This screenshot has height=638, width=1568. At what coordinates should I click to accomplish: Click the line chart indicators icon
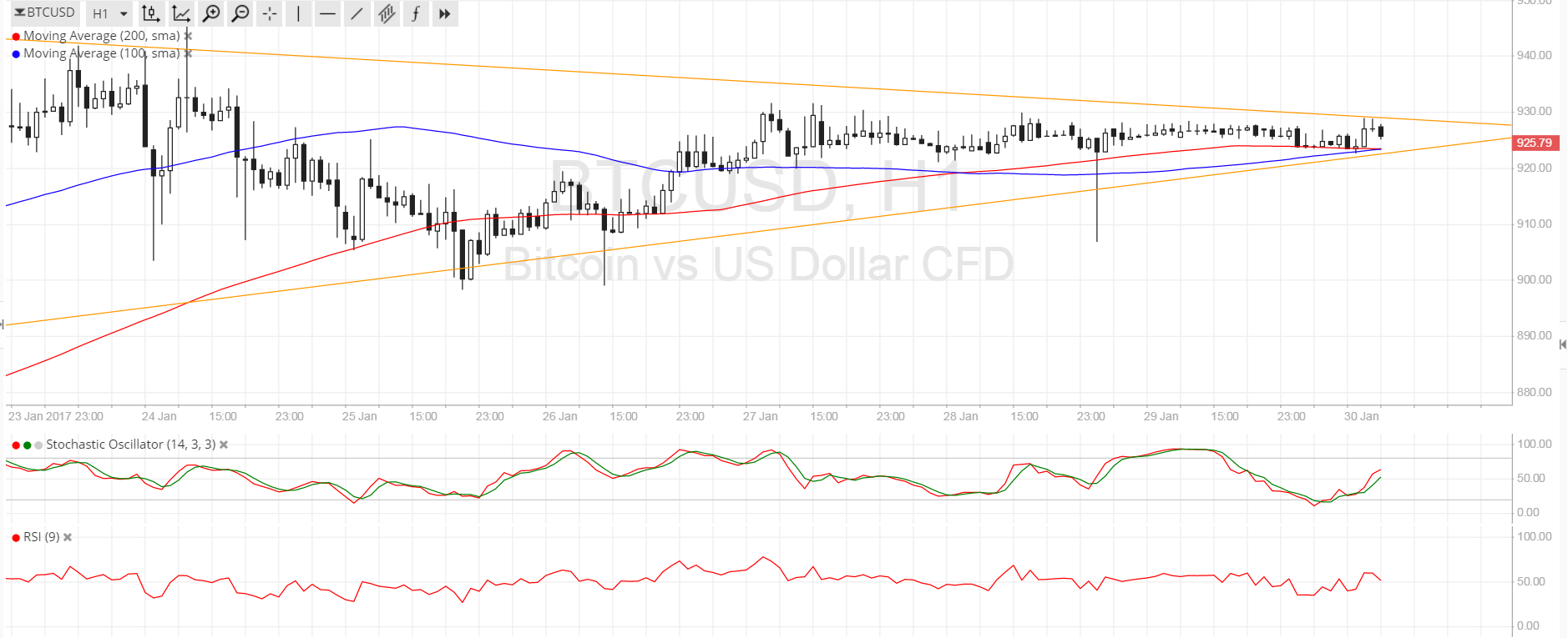click(x=180, y=13)
